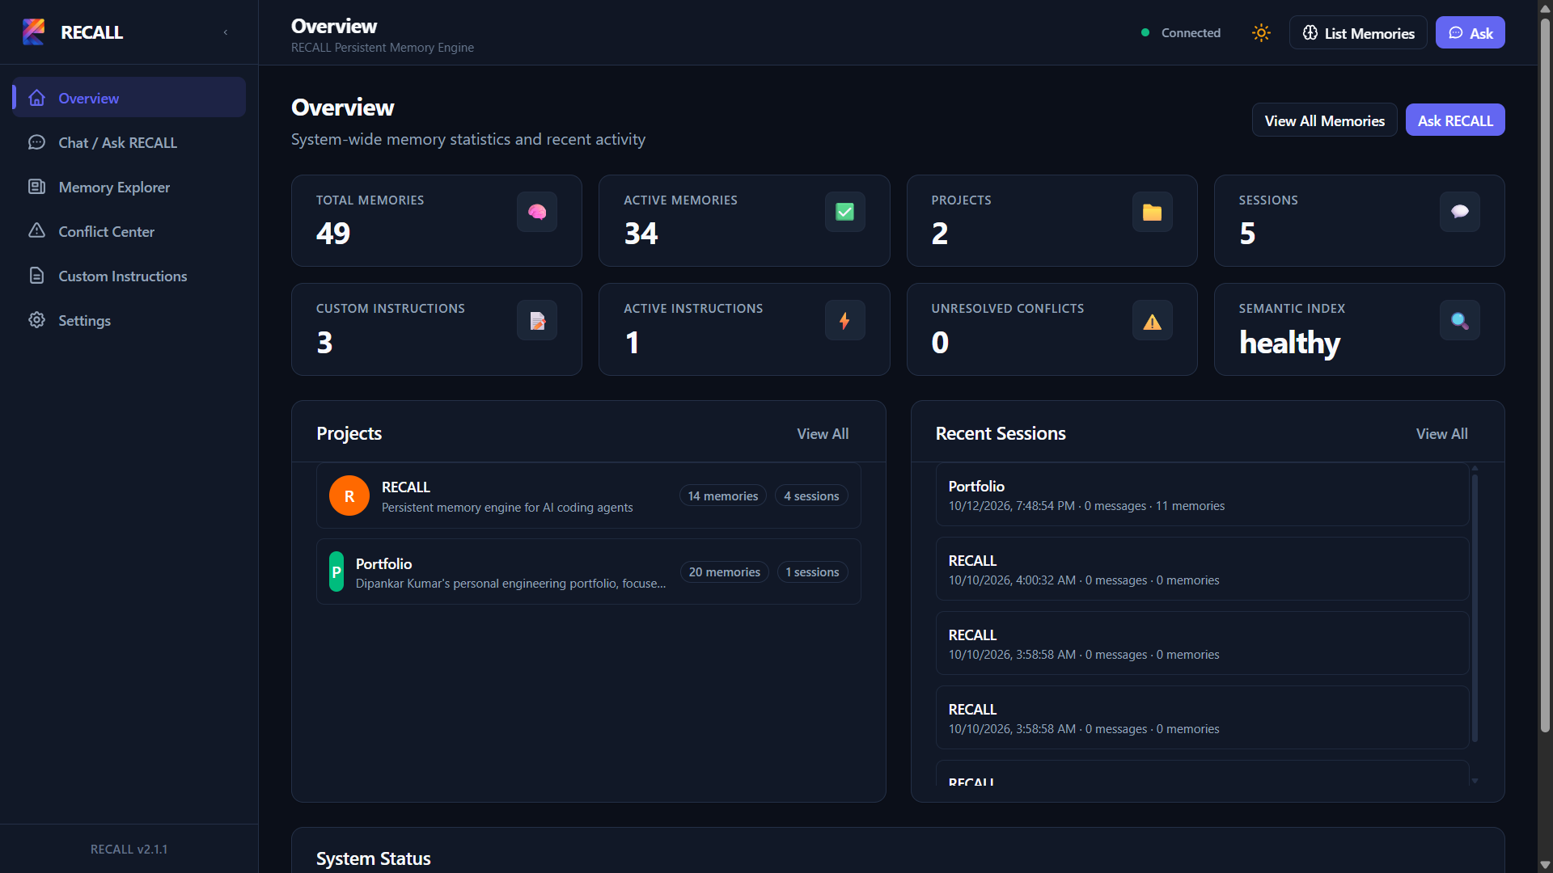Click the checkmark icon in Active Memories
Image resolution: width=1553 pixels, height=873 pixels.
tap(844, 212)
